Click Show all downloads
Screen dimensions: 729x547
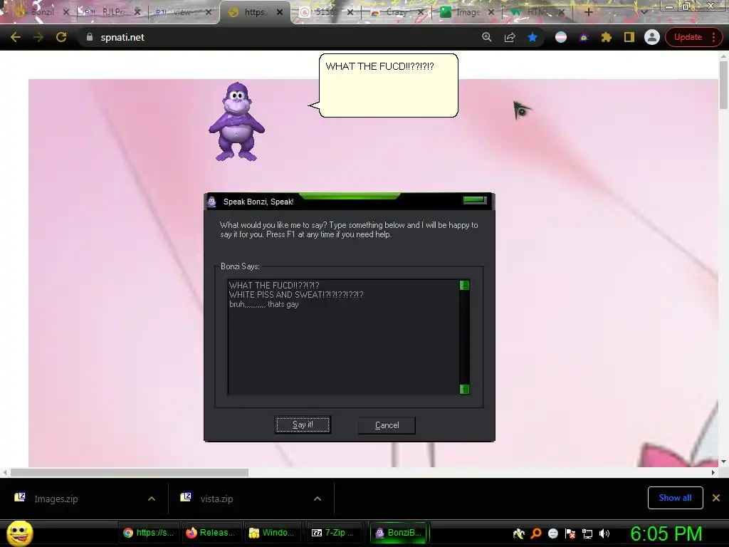(x=675, y=498)
